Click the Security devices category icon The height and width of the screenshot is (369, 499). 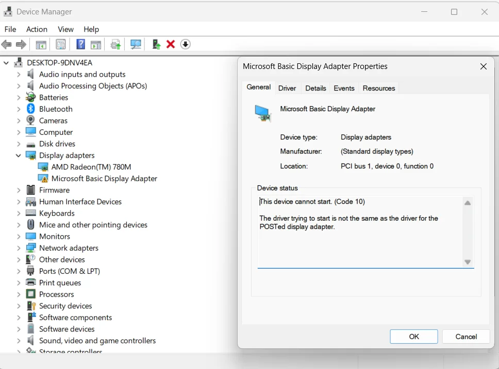tap(31, 305)
